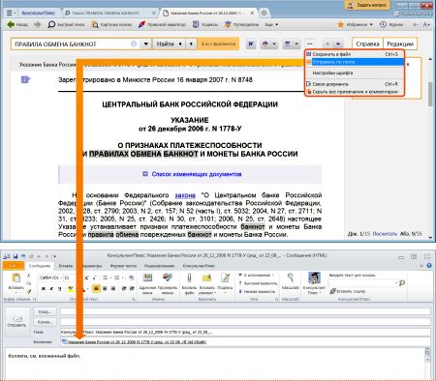The width and height of the screenshot is (436, 381).
Task: Launch Правовой навигатор
Action: (162, 24)
